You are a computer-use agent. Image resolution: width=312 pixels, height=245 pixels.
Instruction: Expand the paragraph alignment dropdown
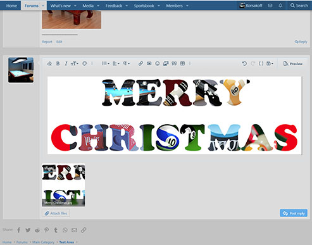pyautogui.click(x=116, y=63)
